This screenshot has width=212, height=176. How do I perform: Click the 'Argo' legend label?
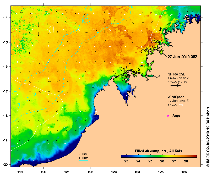tap(176, 116)
